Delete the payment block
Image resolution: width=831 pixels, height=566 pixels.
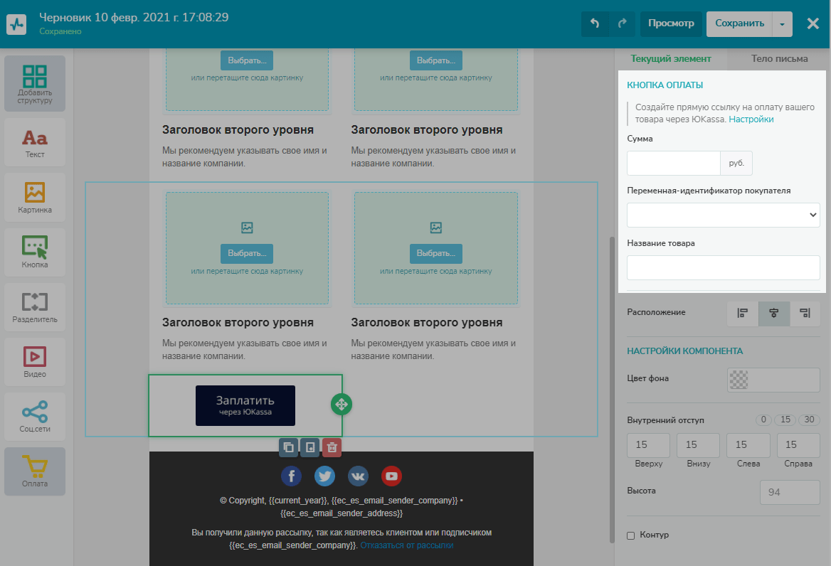[332, 447]
